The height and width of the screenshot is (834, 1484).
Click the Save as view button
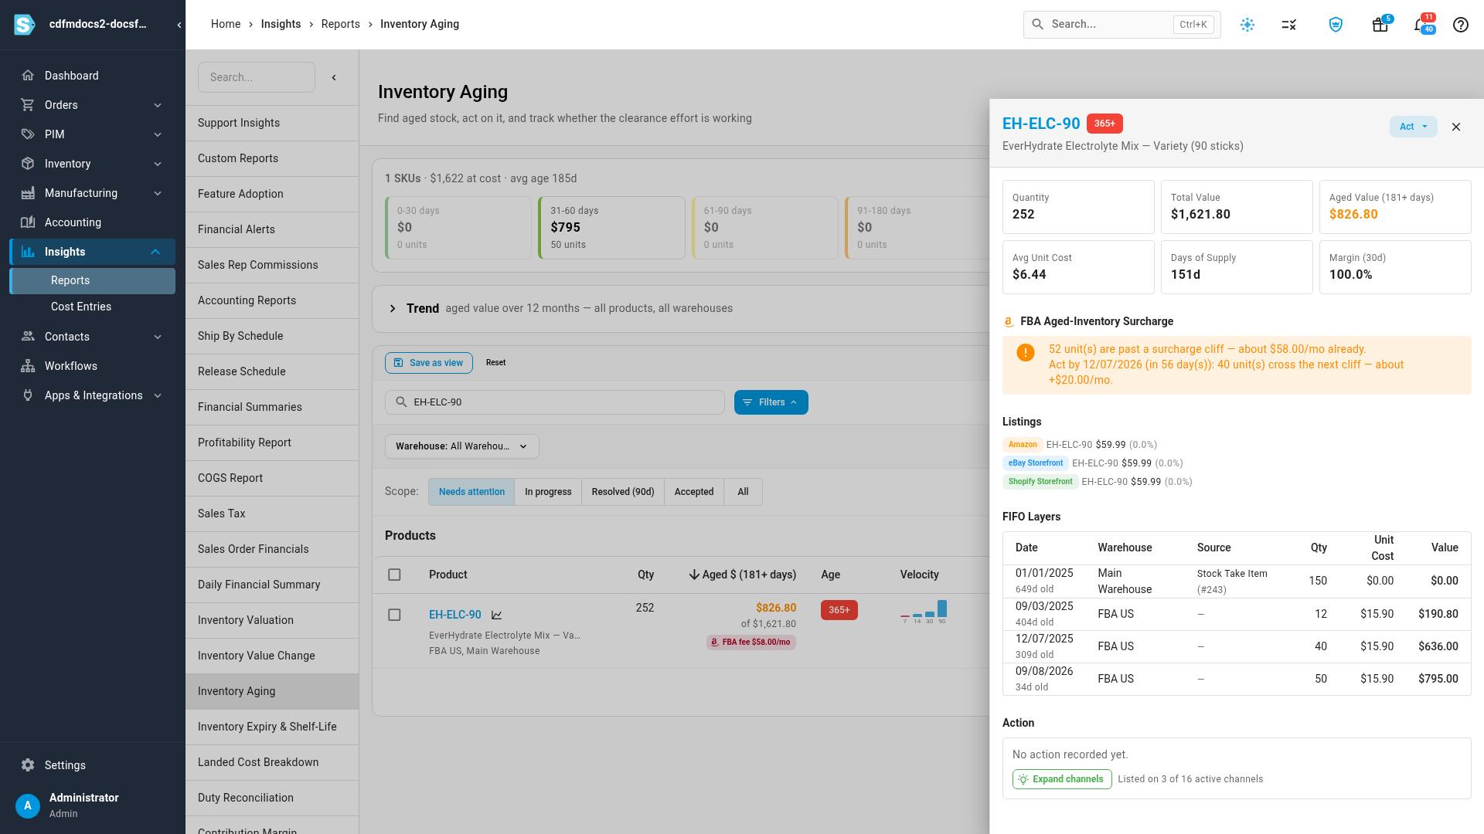(x=429, y=363)
